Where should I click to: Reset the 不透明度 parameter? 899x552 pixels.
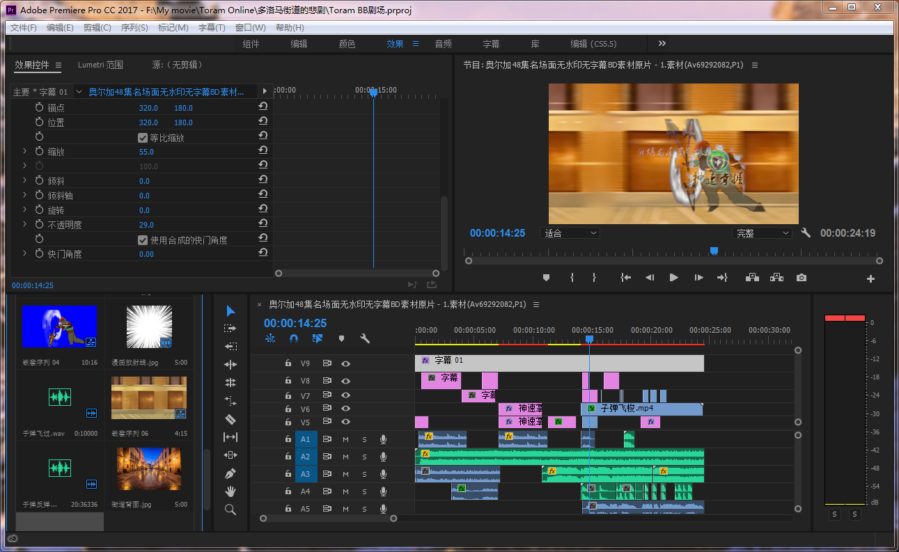click(x=263, y=224)
